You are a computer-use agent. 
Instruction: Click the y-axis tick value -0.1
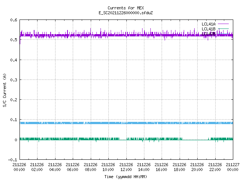pos(12,160)
